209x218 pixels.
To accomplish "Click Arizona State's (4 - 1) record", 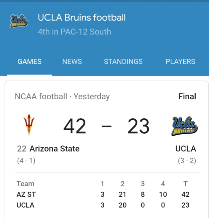I will coord(26,161).
